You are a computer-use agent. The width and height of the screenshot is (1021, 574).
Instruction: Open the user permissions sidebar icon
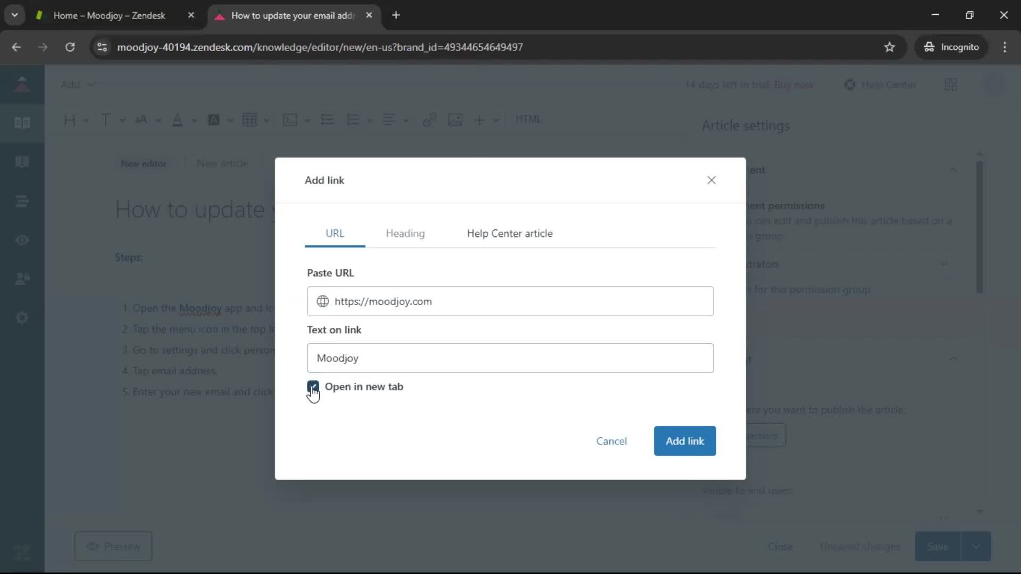[22, 279]
